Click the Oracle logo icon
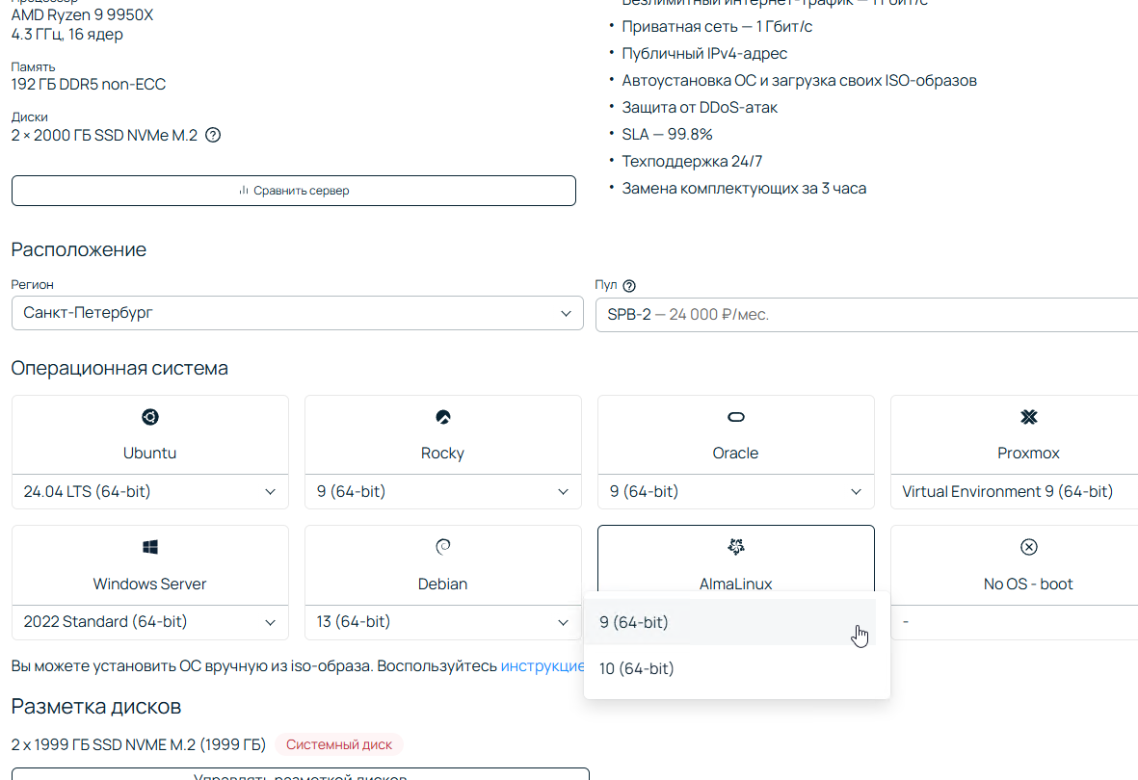The width and height of the screenshot is (1138, 780). click(x=735, y=417)
